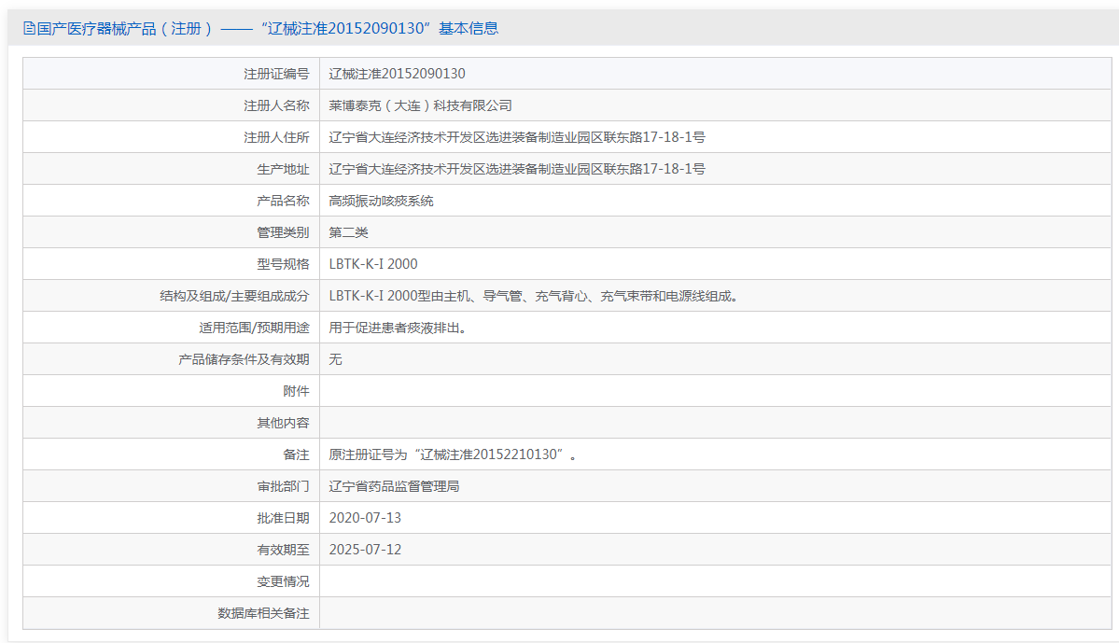Select product name 高频振动咳痰系统

tap(381, 201)
